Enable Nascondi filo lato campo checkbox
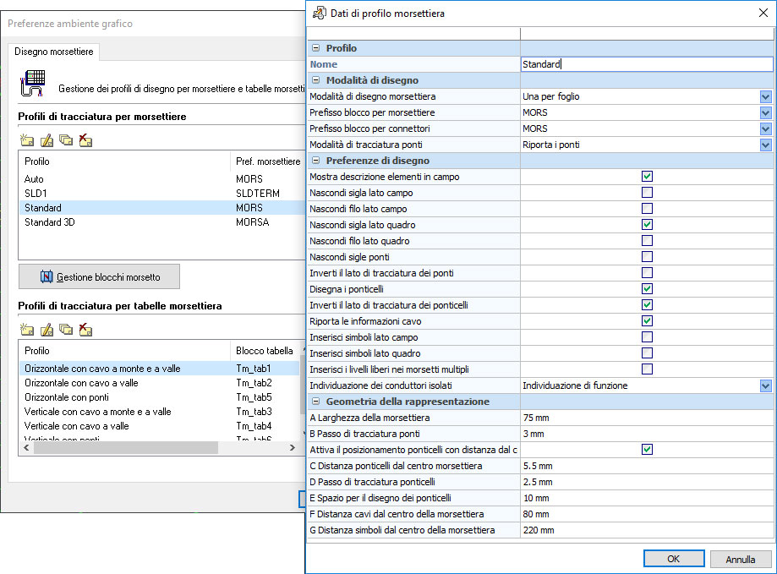The image size is (777, 574). 647,209
